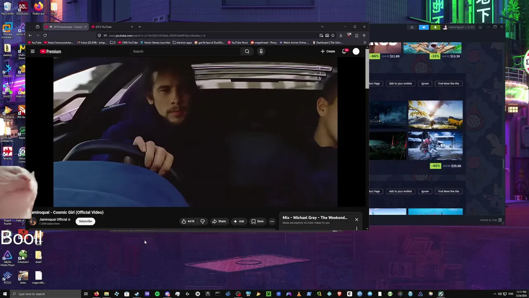Screen dimensions: 529x298
Task: Like the Cosmic Girl video
Action: coord(188,221)
